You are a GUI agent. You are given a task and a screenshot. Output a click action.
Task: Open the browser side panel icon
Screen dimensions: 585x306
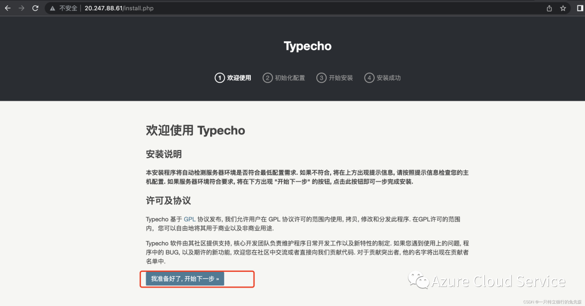pyautogui.click(x=580, y=8)
